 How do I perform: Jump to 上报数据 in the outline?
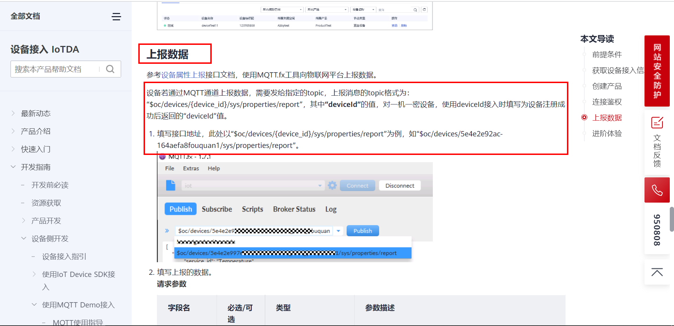[607, 117]
